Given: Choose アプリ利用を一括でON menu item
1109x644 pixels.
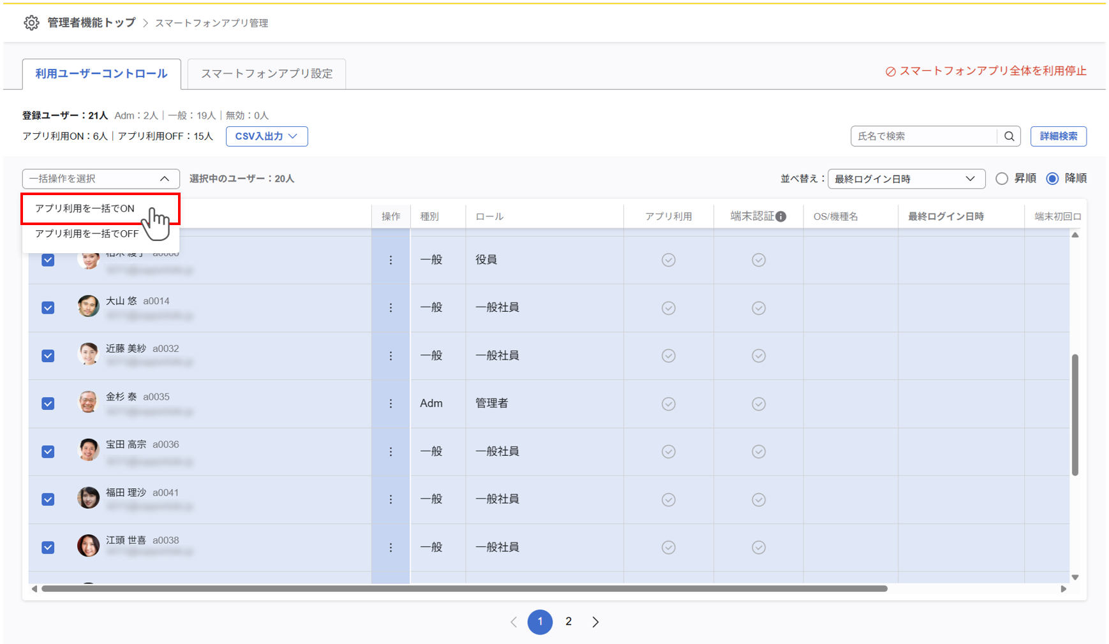Looking at the screenshot, I should pyautogui.click(x=85, y=209).
